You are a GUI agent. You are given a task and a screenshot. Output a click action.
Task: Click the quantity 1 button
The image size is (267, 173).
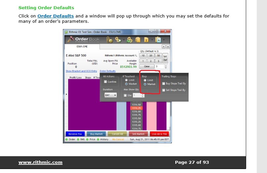pyautogui.click(x=143, y=61)
